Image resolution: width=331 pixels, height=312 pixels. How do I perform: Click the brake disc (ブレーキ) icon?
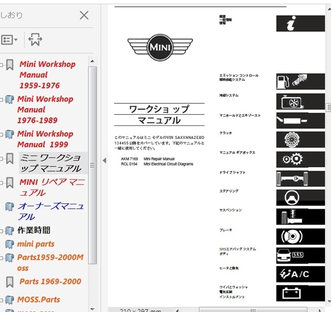pyautogui.click(x=301, y=236)
